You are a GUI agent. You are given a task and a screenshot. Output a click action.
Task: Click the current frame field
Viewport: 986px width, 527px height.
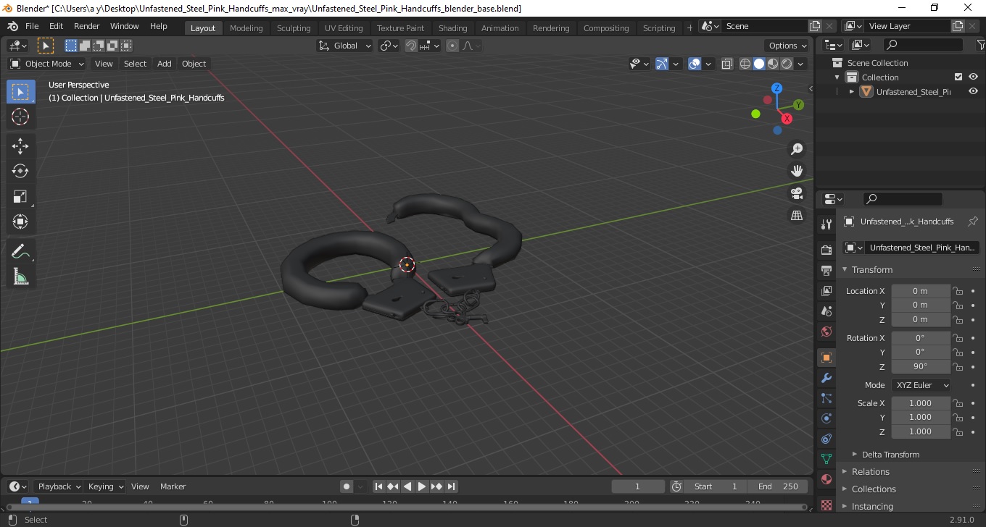(x=638, y=486)
